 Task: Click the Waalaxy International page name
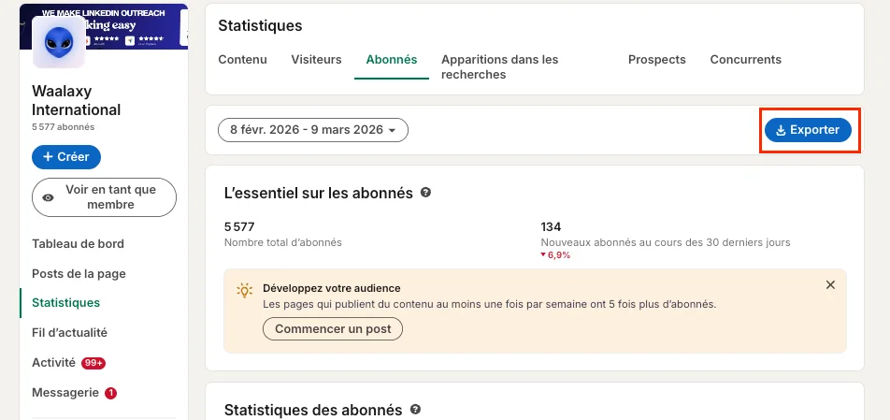point(76,100)
